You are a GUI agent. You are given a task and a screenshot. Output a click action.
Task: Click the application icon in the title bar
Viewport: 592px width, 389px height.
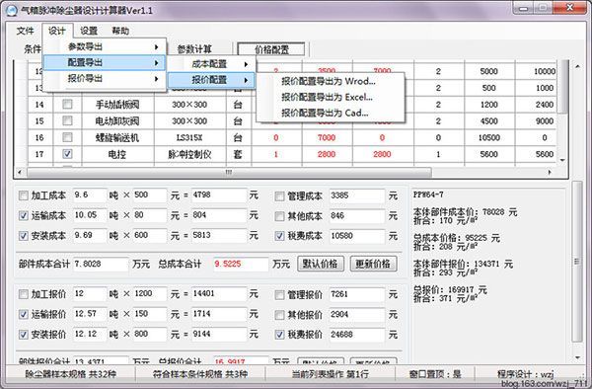(x=12, y=10)
